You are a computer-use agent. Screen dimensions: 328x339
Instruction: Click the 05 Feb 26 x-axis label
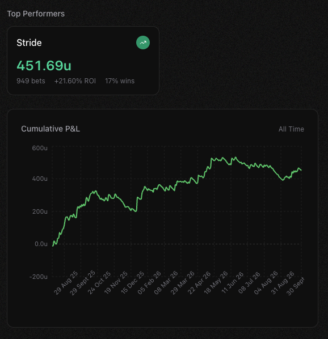[x=149, y=283]
